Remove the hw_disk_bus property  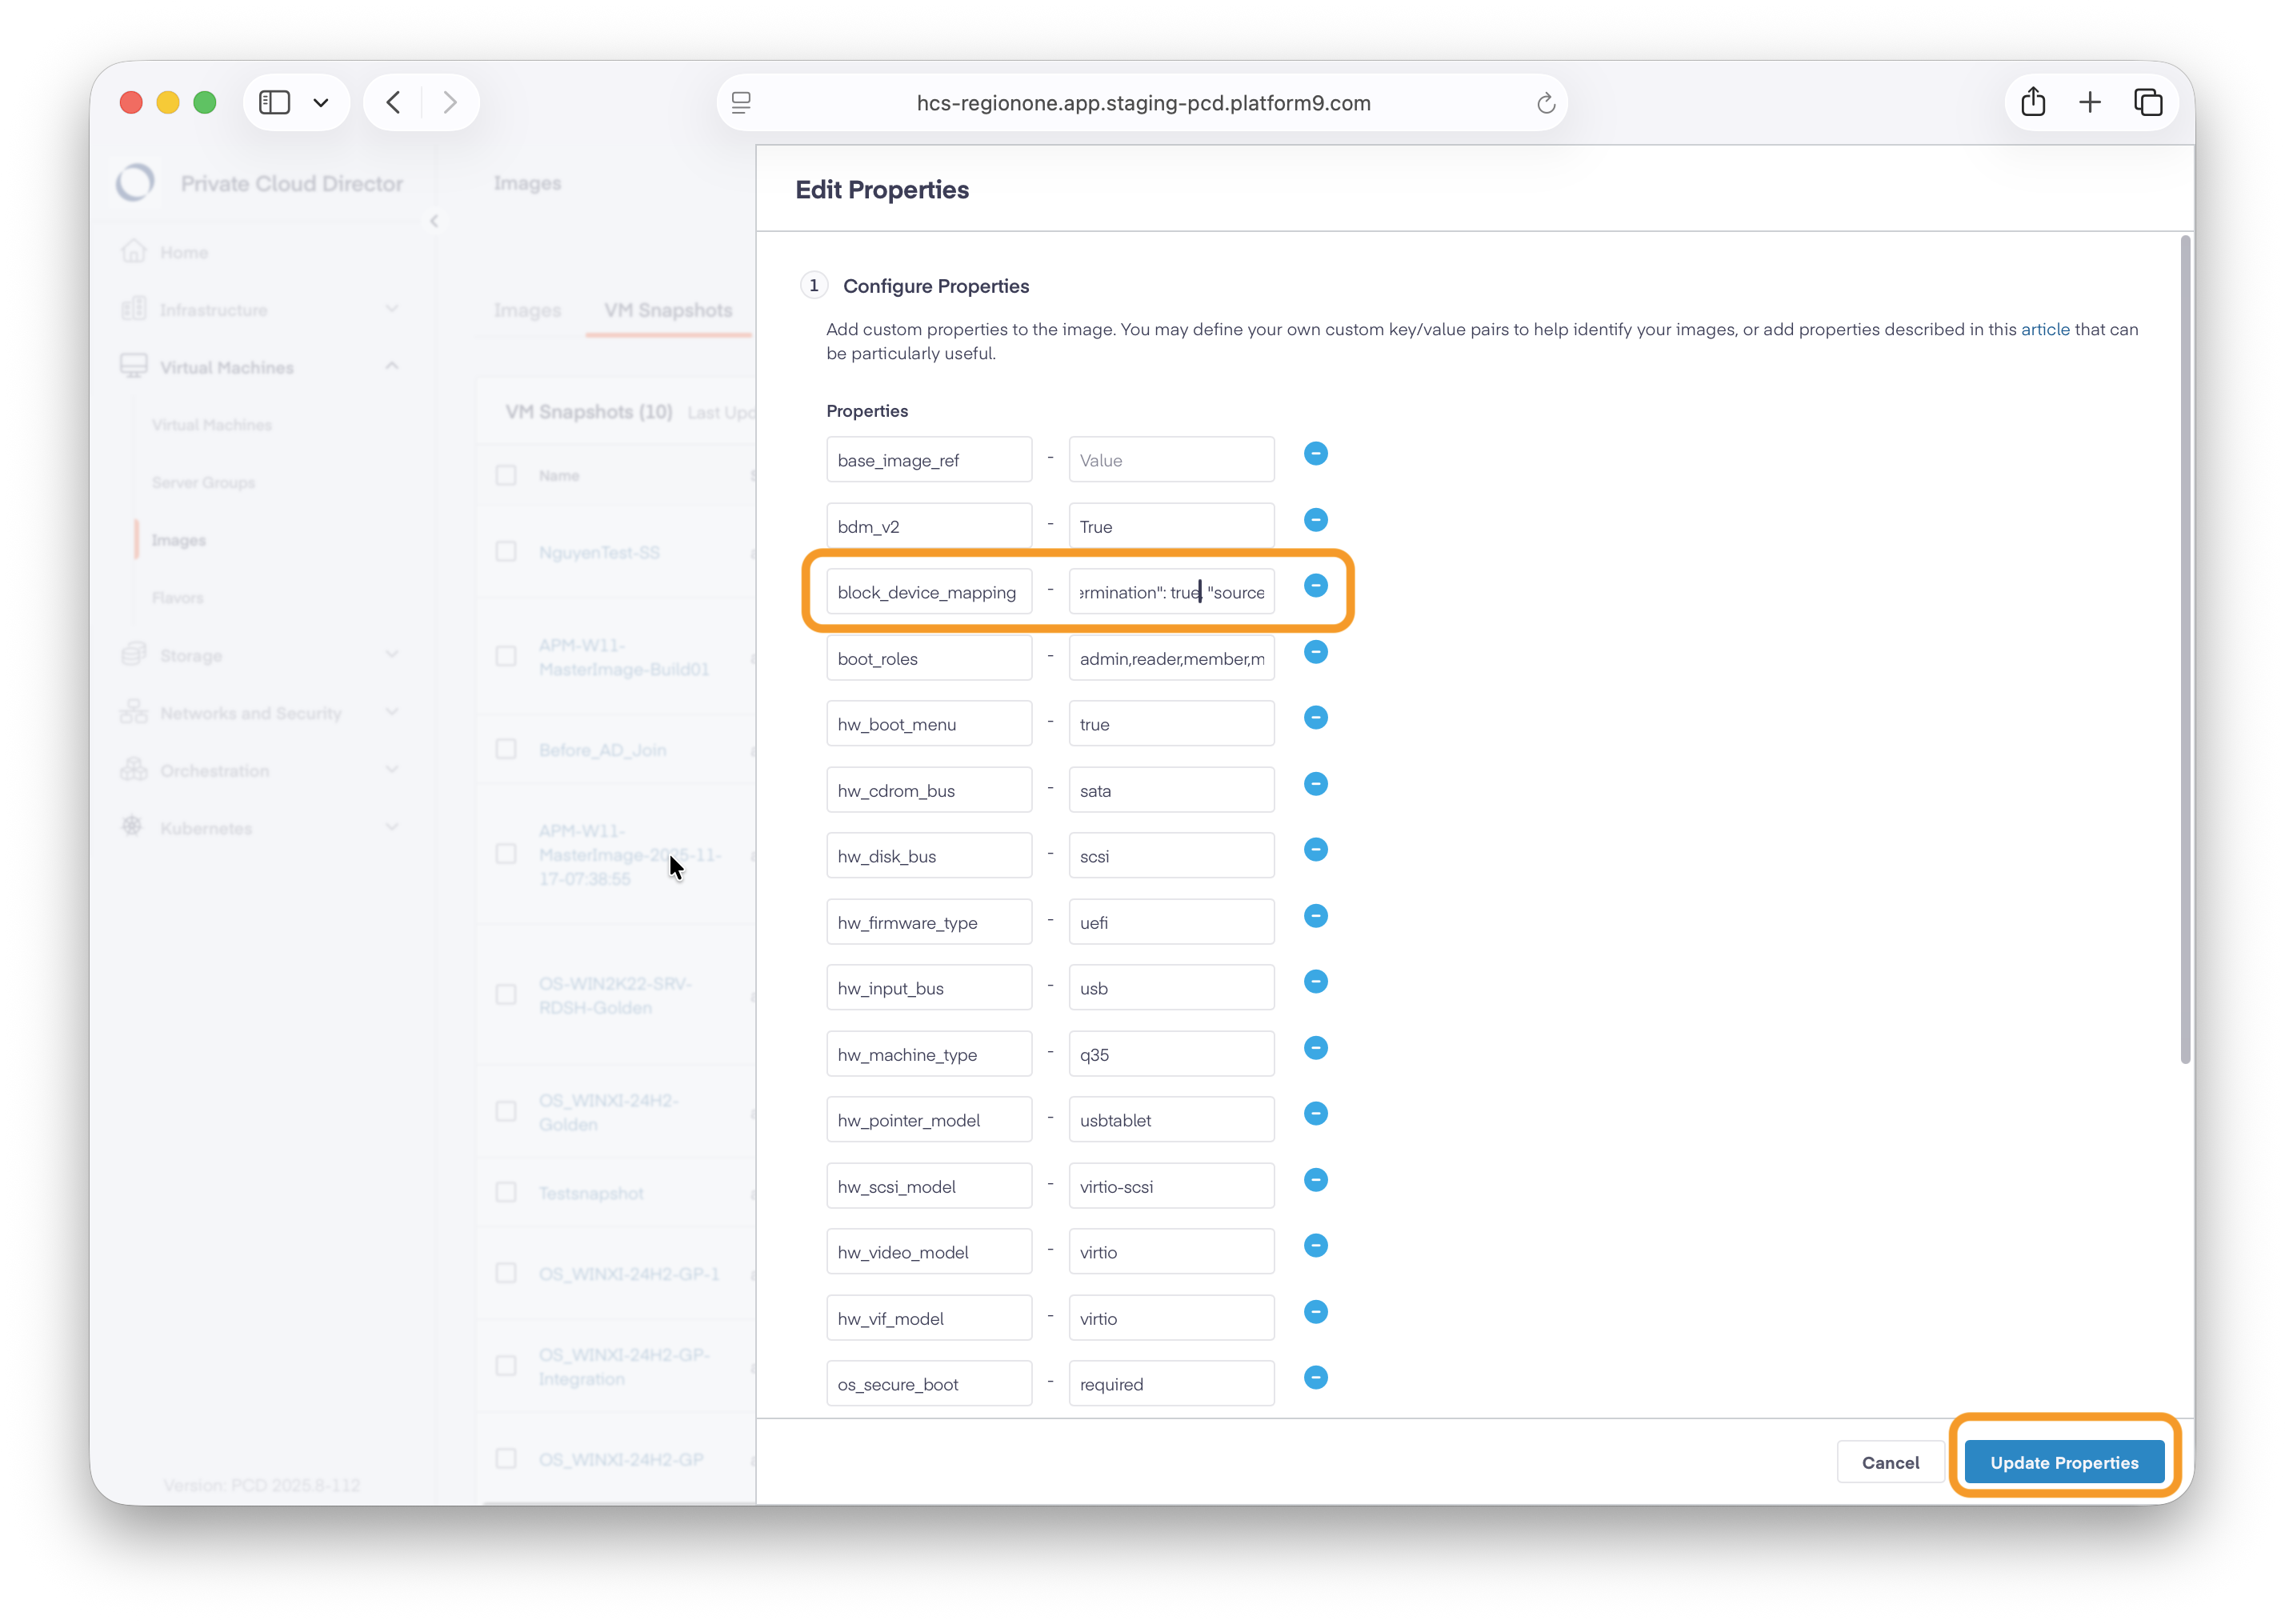tap(1315, 850)
